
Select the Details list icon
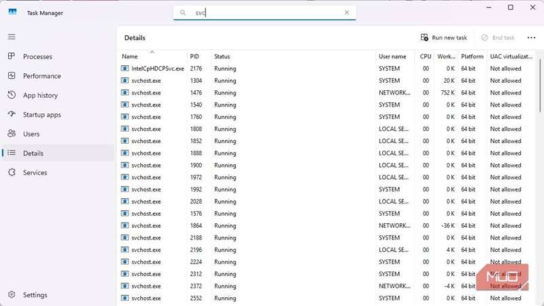(12, 153)
